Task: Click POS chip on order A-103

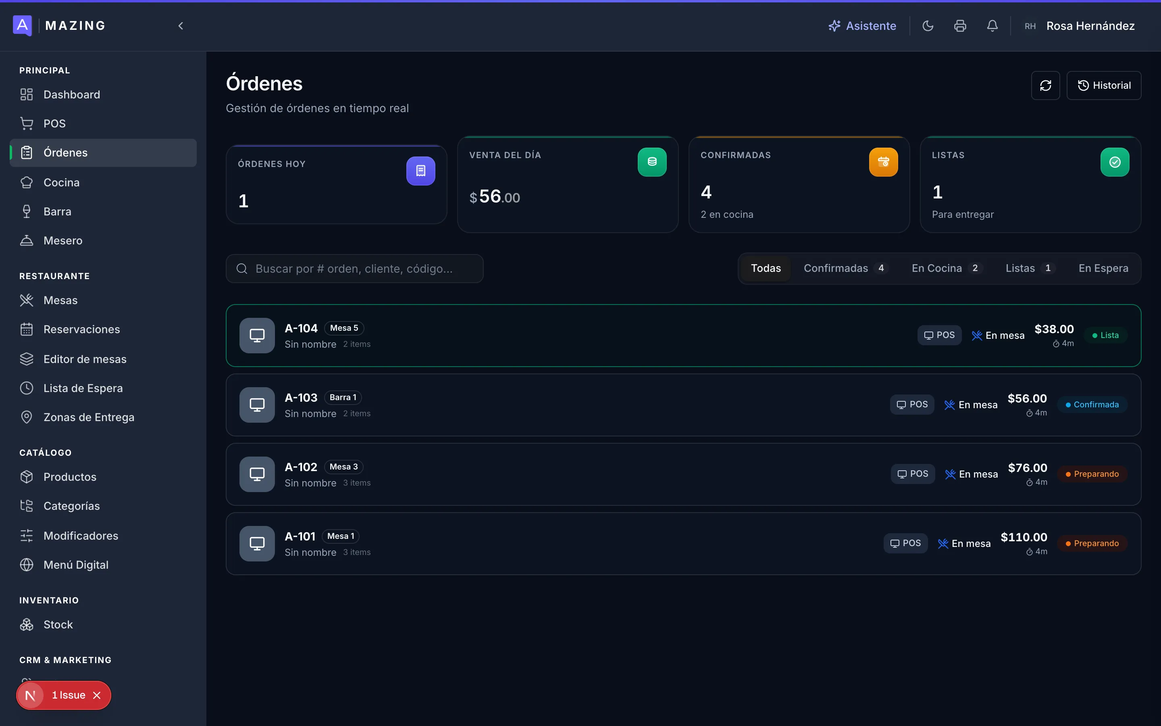Action: coord(912,405)
